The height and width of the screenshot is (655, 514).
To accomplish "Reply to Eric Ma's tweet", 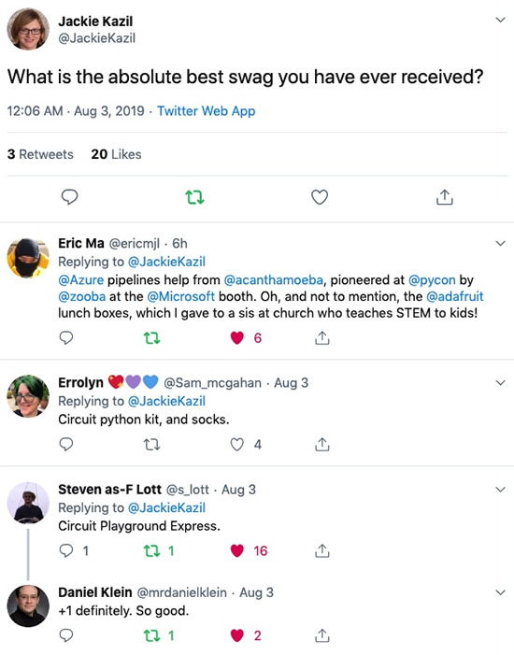I will click(66, 337).
